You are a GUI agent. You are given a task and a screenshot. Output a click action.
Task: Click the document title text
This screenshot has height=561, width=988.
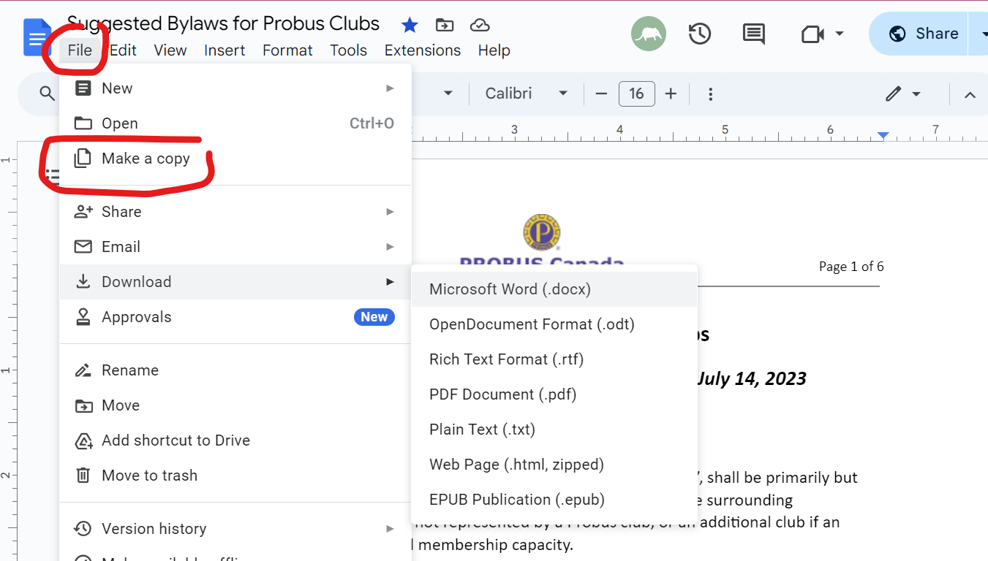coord(223,23)
